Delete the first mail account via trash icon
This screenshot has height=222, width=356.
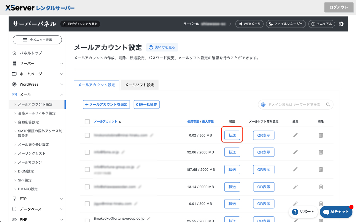coord(321,135)
